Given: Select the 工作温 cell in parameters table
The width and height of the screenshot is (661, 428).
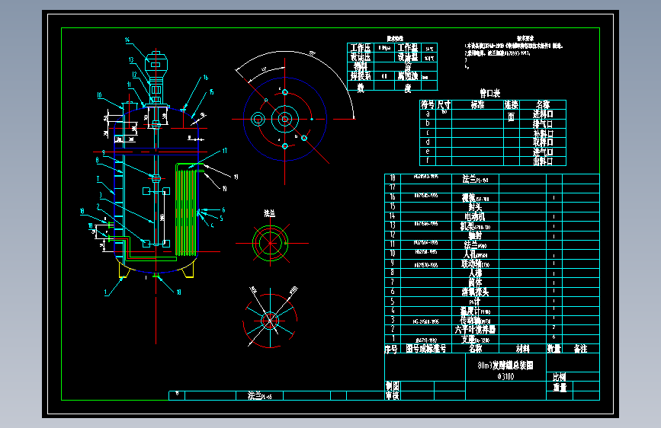Looking at the screenshot, I should 408,48.
